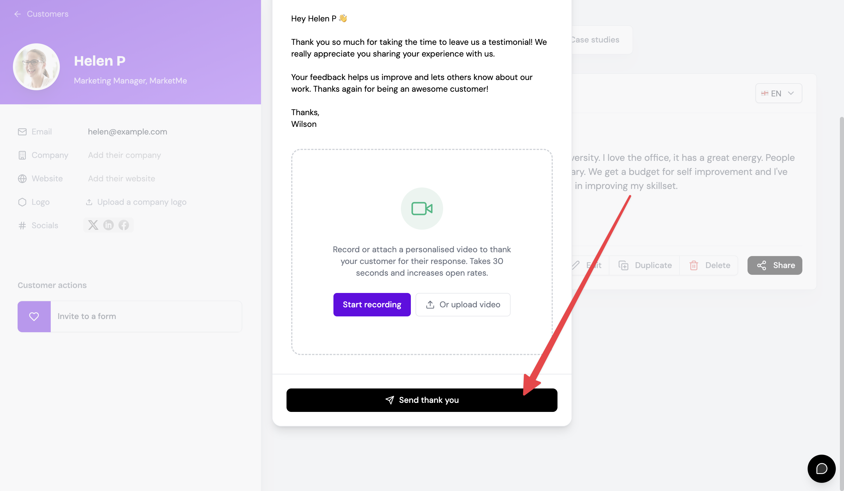Click the Share button
The height and width of the screenshot is (491, 844).
tap(775, 266)
